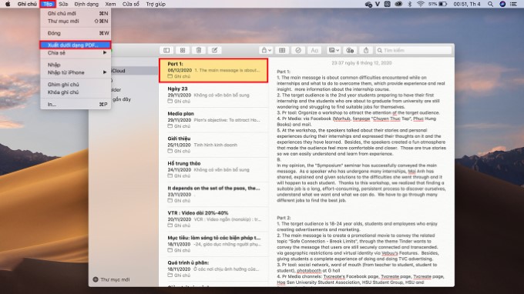
Task: Click the 'Part 2:' heading in note body
Action: tap(284, 218)
